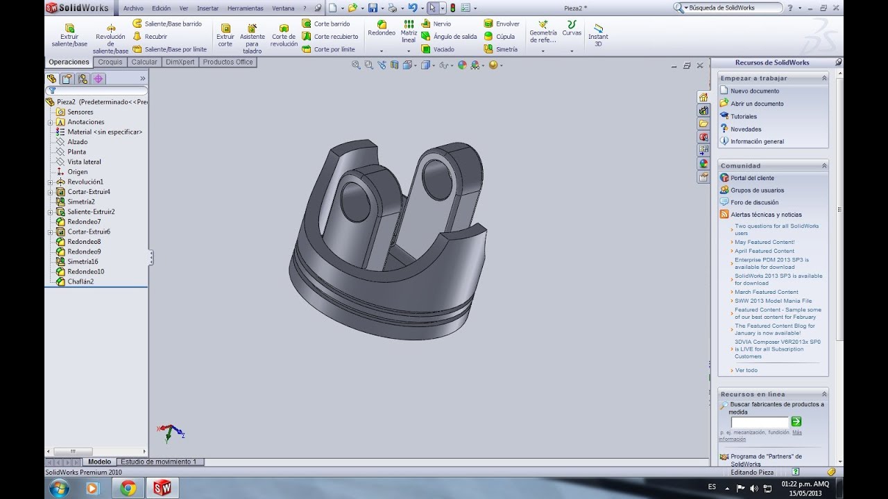Viewport: 888px width, 499px height.
Task: Select Revolución de saliente/base tool
Action: [x=111, y=39]
